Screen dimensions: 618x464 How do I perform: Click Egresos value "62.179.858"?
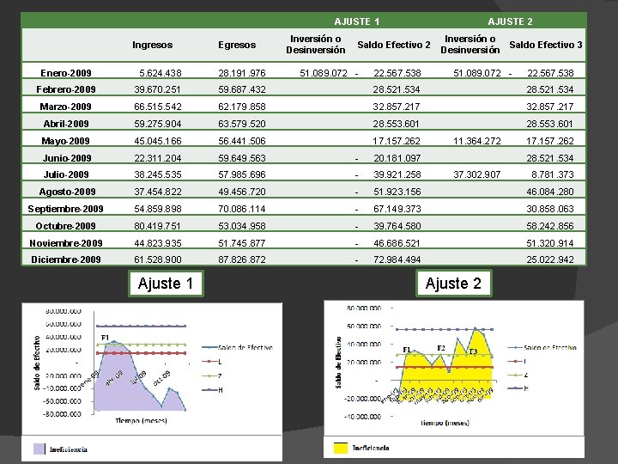(242, 107)
